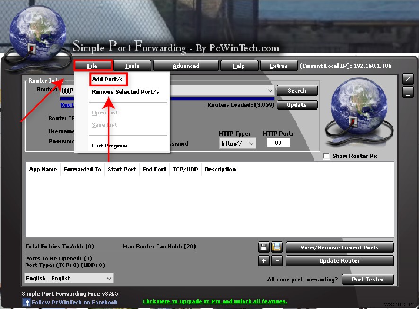Click the Start Port column header
419x309 pixels.
pyautogui.click(x=122, y=169)
